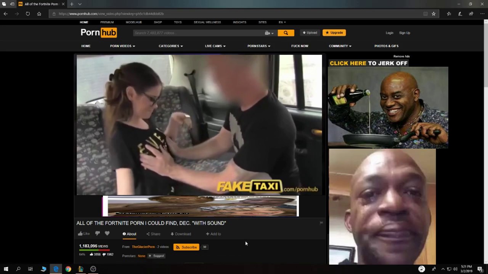
Task: Expand the LIVE CAMS dropdown
Action: (x=215, y=46)
